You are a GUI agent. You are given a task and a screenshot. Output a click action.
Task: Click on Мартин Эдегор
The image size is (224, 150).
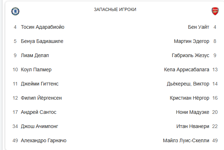192,41
